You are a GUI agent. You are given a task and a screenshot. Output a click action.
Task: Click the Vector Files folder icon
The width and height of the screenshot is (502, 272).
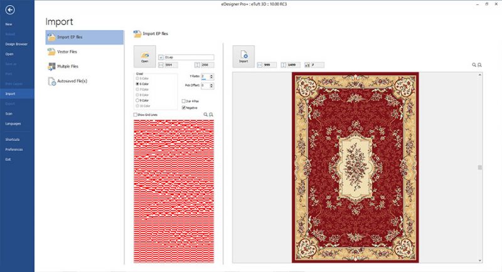point(51,52)
